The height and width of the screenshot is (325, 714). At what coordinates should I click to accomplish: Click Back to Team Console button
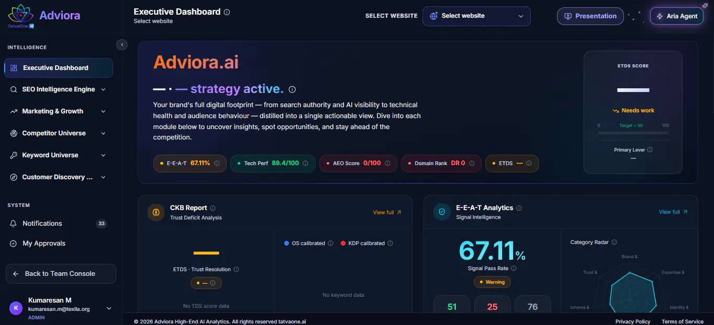point(61,274)
